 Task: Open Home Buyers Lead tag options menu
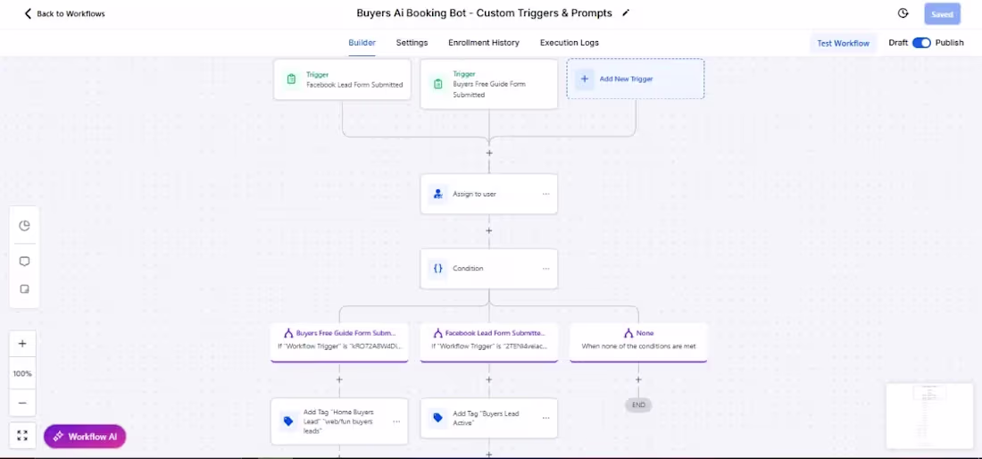coord(396,421)
